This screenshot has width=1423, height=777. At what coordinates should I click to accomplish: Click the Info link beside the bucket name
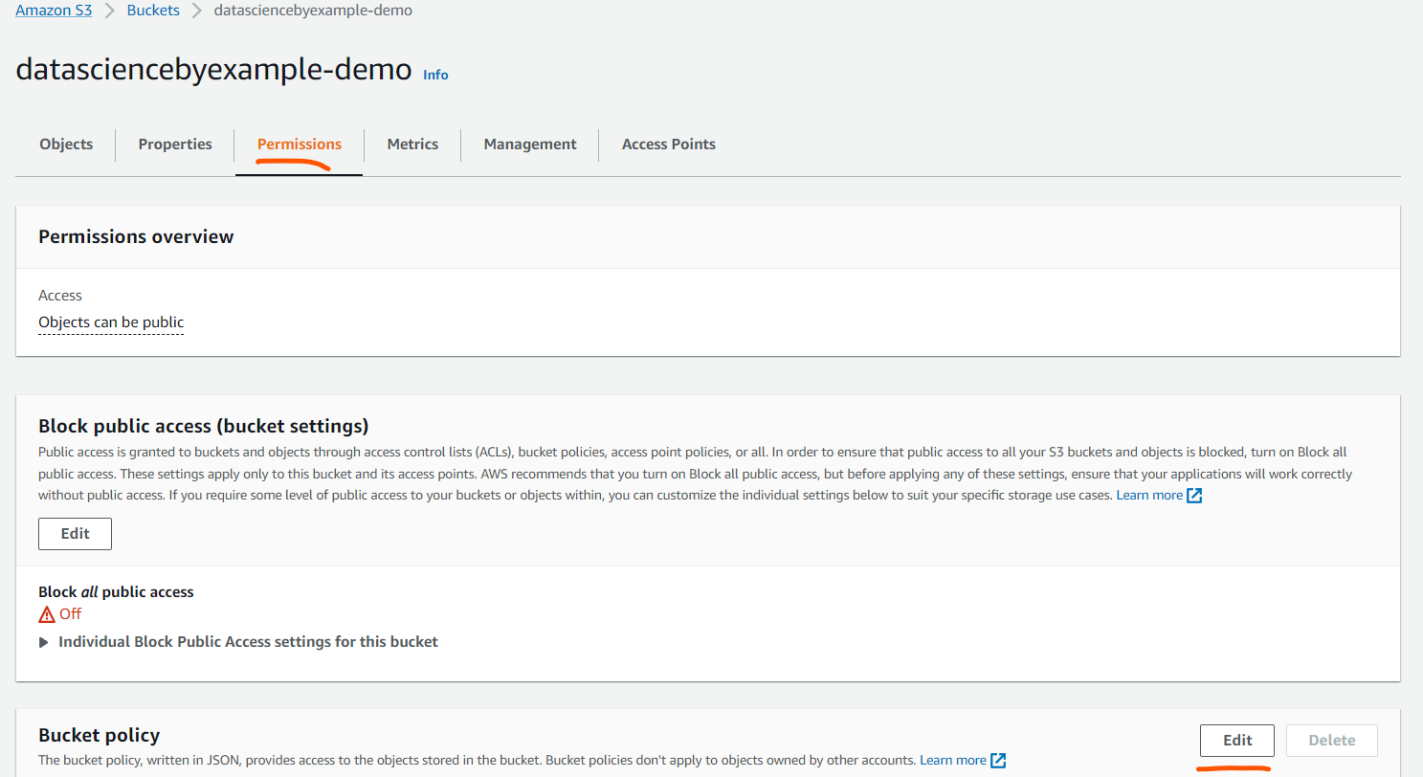click(435, 75)
